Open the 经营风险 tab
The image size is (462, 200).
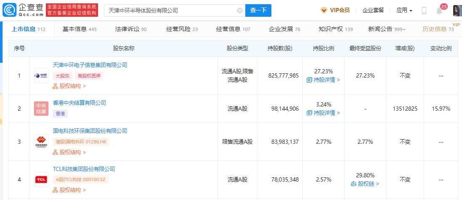(x=182, y=29)
